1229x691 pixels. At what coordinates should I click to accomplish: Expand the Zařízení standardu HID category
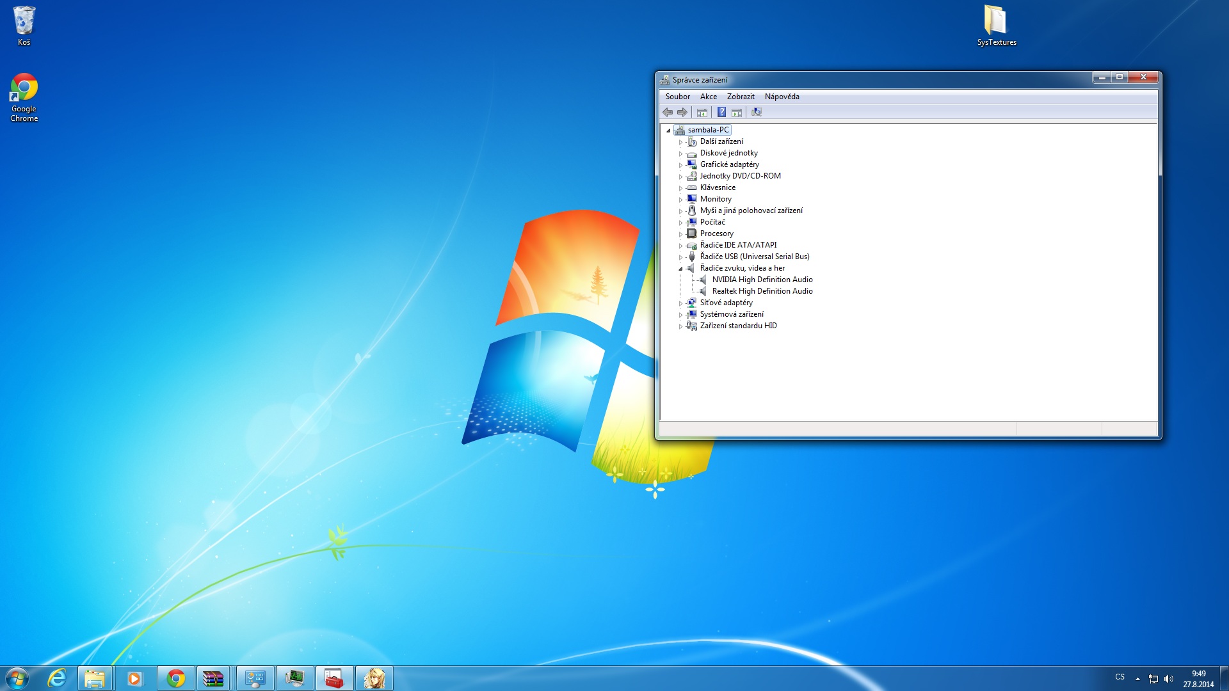pos(680,326)
